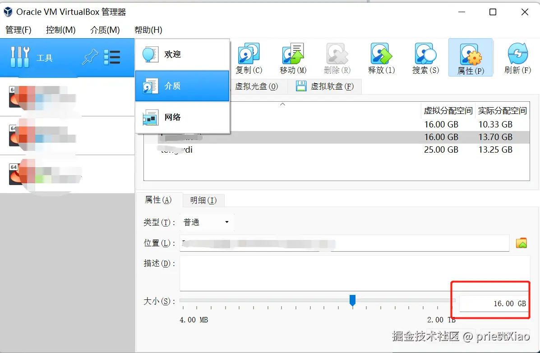This screenshot has height=353, width=540.
Task: Open the Type (类型) dropdown showing 普通
Action: 207,222
